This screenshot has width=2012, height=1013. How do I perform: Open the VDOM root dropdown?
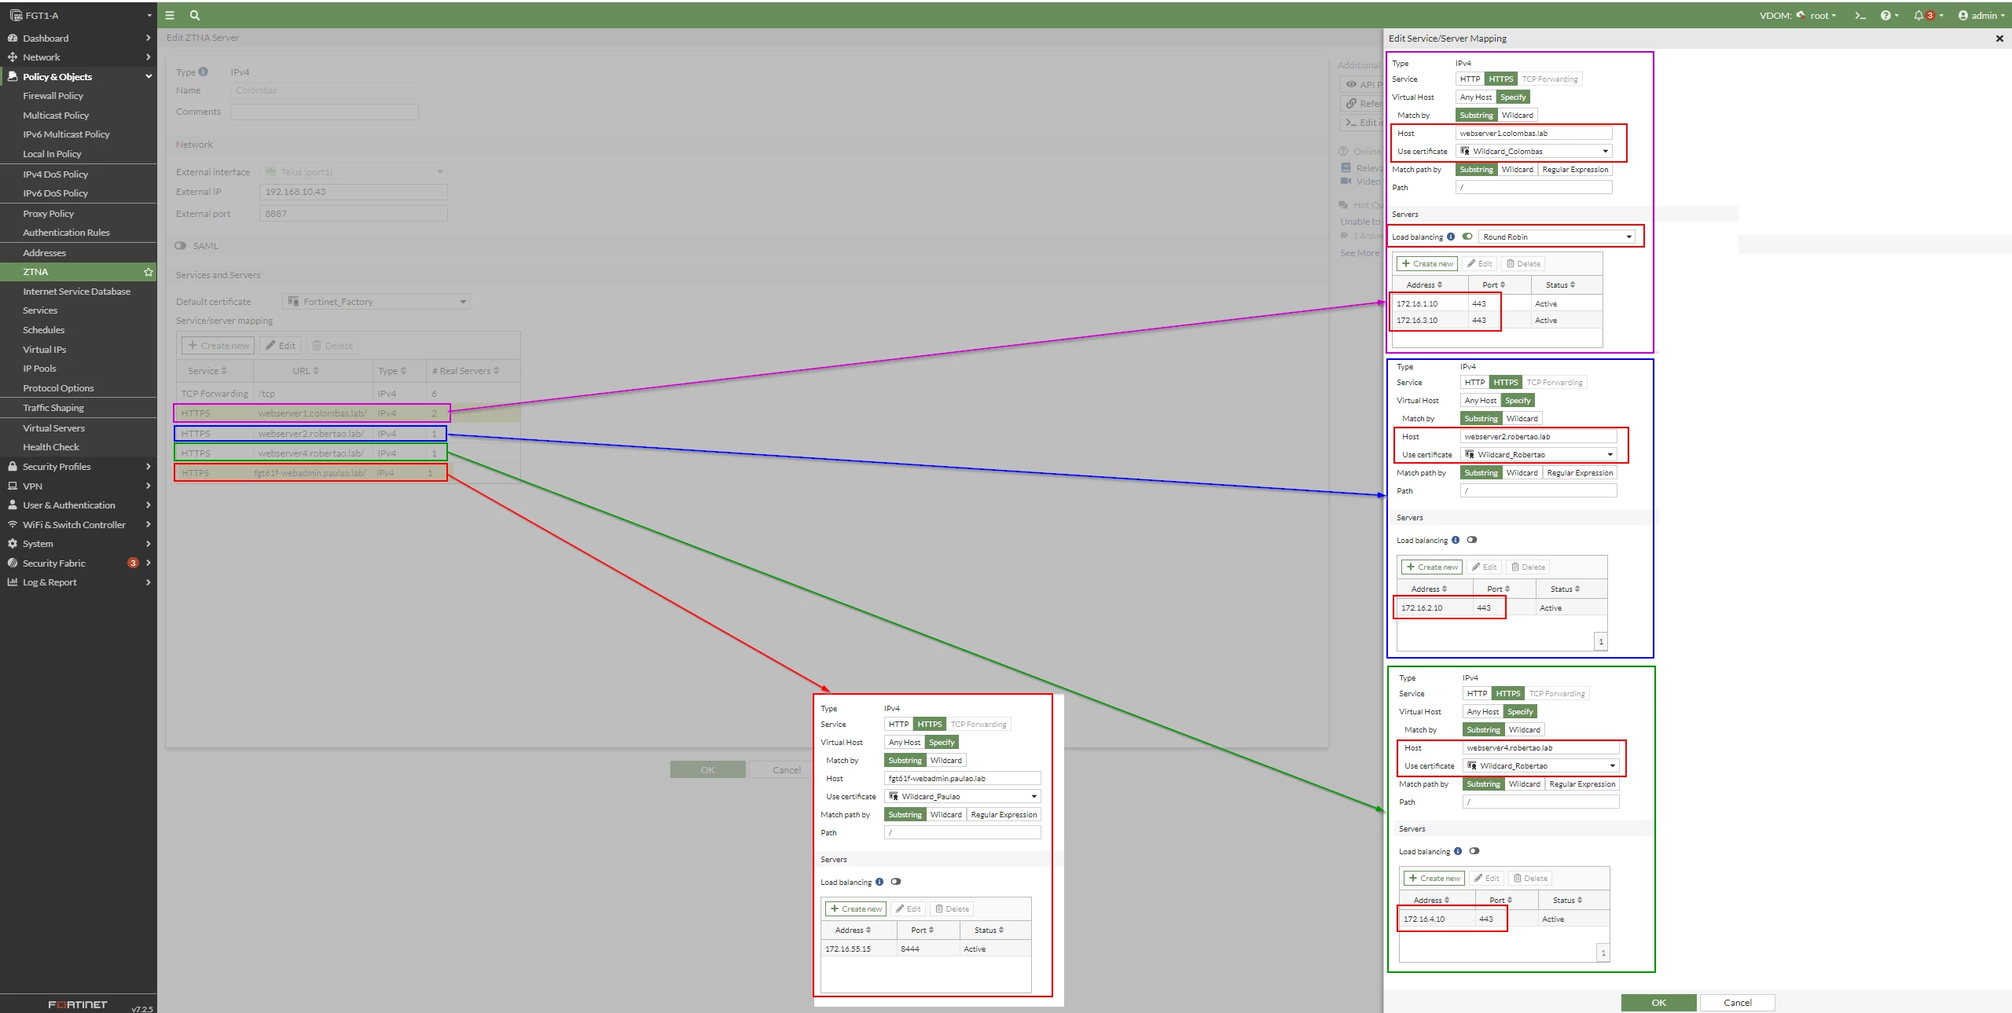[x=1822, y=16]
